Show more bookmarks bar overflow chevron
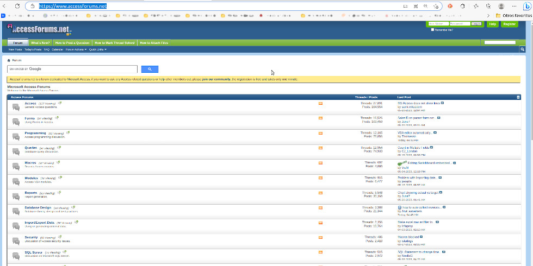The width and height of the screenshot is (533, 266). coord(488,16)
